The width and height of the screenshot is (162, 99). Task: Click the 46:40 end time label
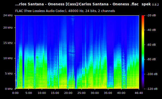point(139,93)
